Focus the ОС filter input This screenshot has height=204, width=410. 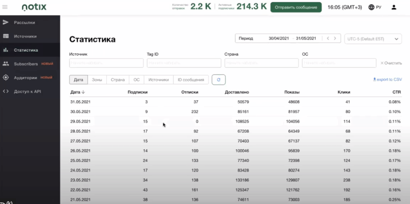[339, 63]
